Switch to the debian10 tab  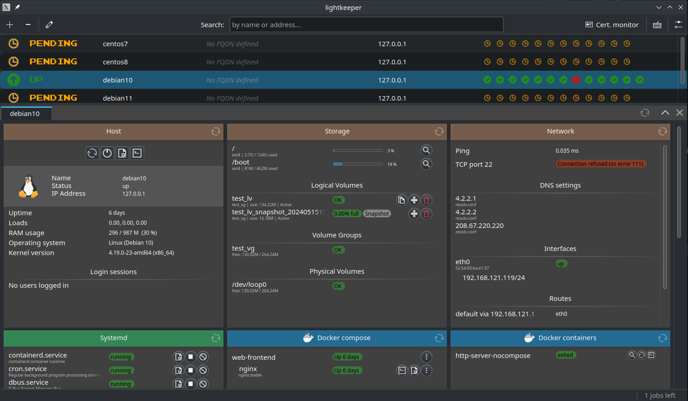pyautogui.click(x=26, y=113)
